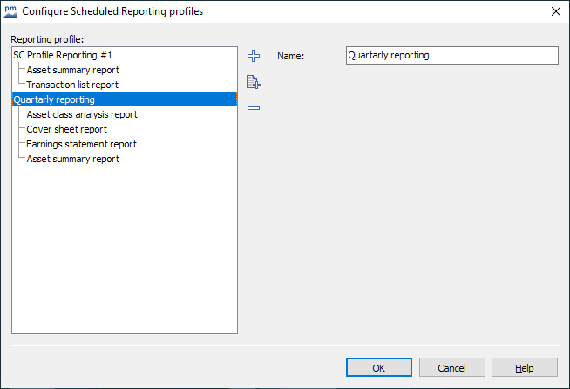Click the pm application icon in title bar

tap(10, 11)
